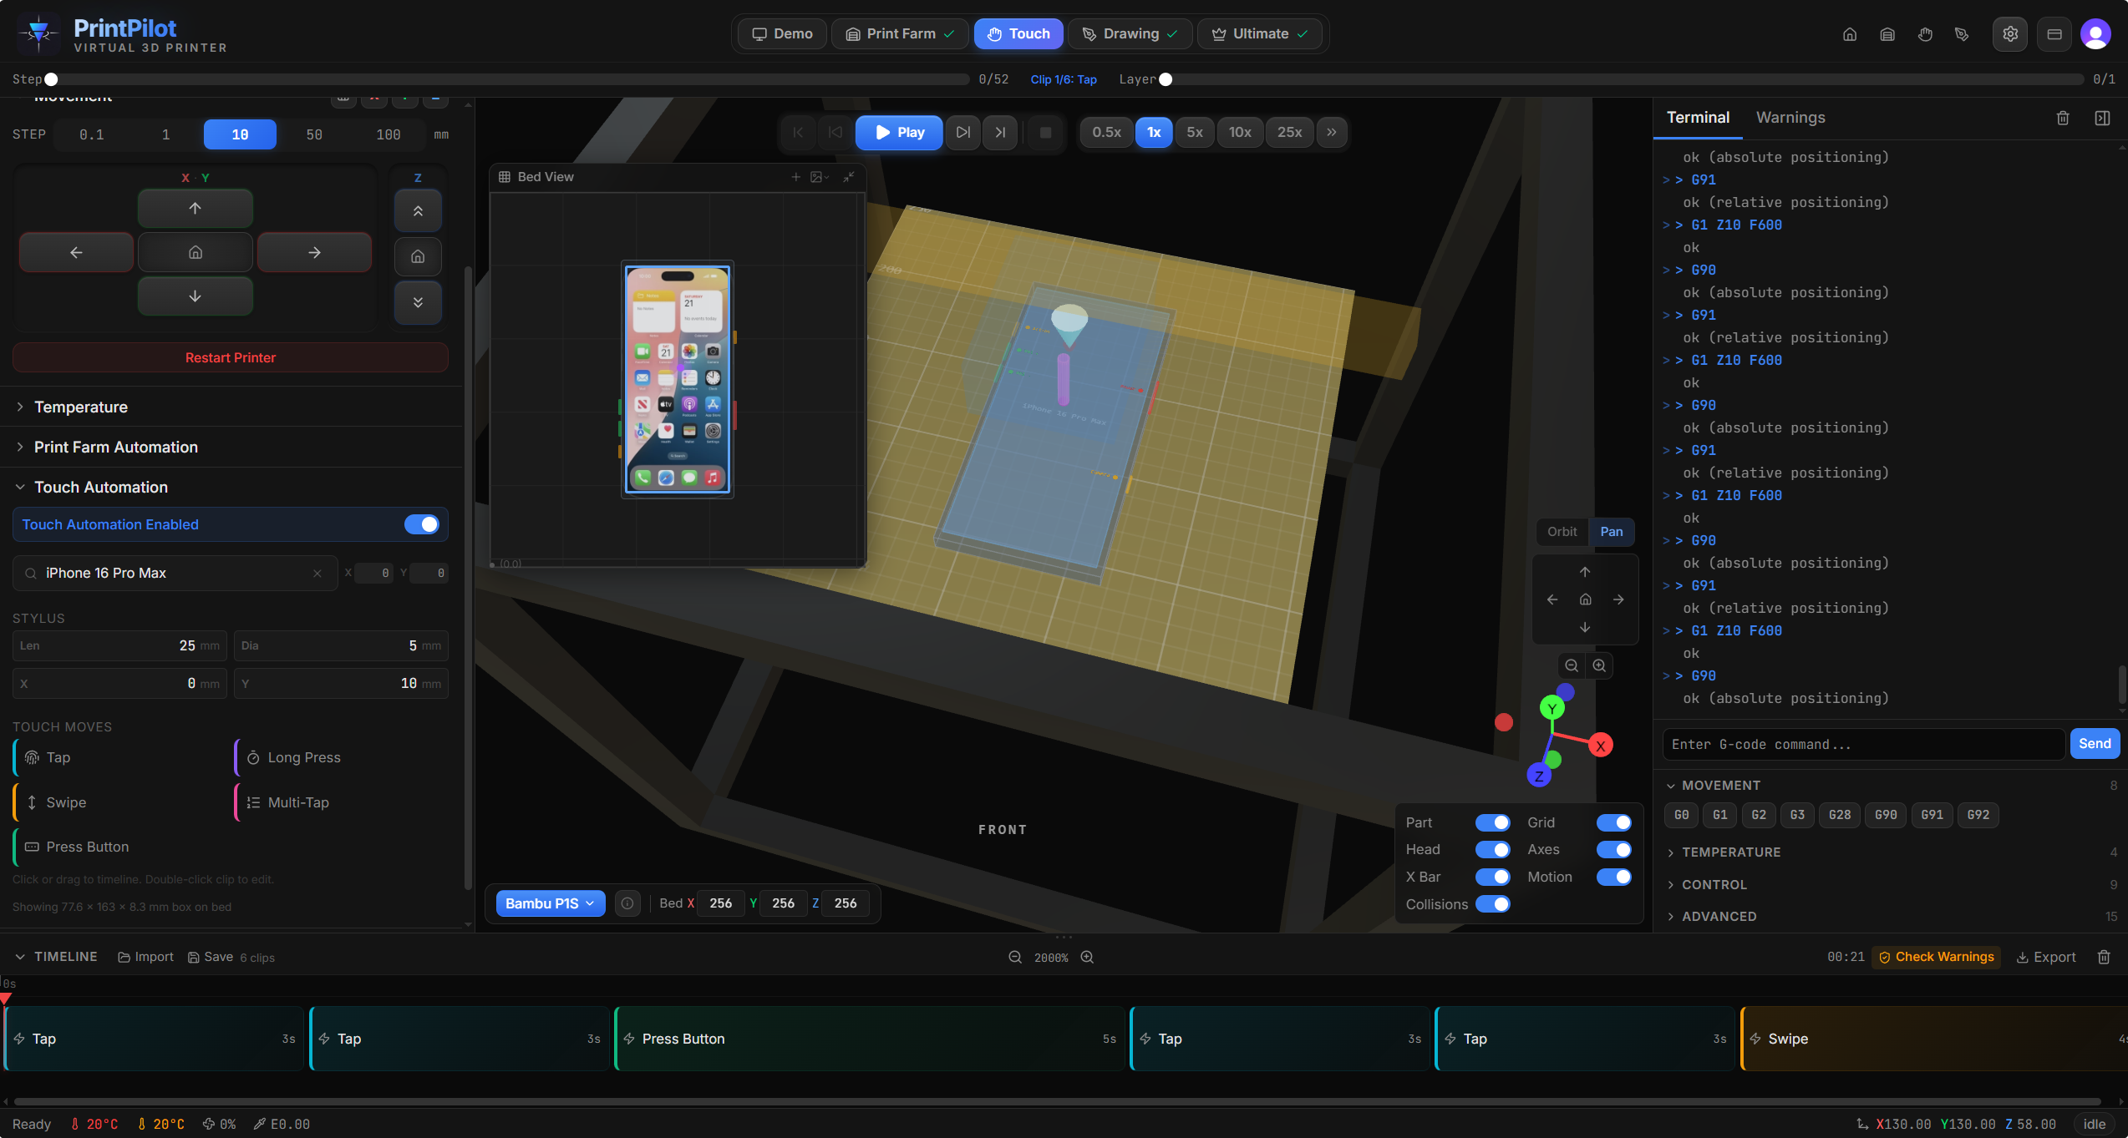Click the Restart Printer button's home icon for XY
This screenshot has height=1138, width=2128.
(x=195, y=251)
